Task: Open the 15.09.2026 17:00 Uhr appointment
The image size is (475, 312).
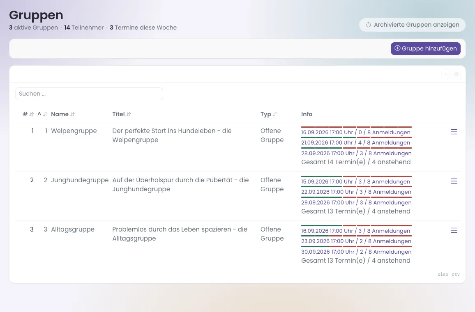Action: click(356, 182)
